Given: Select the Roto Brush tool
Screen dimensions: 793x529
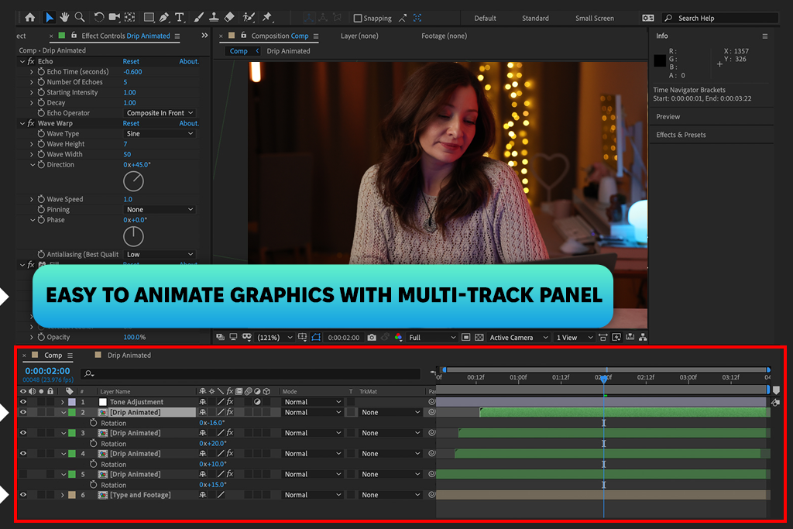Looking at the screenshot, I should point(249,17).
